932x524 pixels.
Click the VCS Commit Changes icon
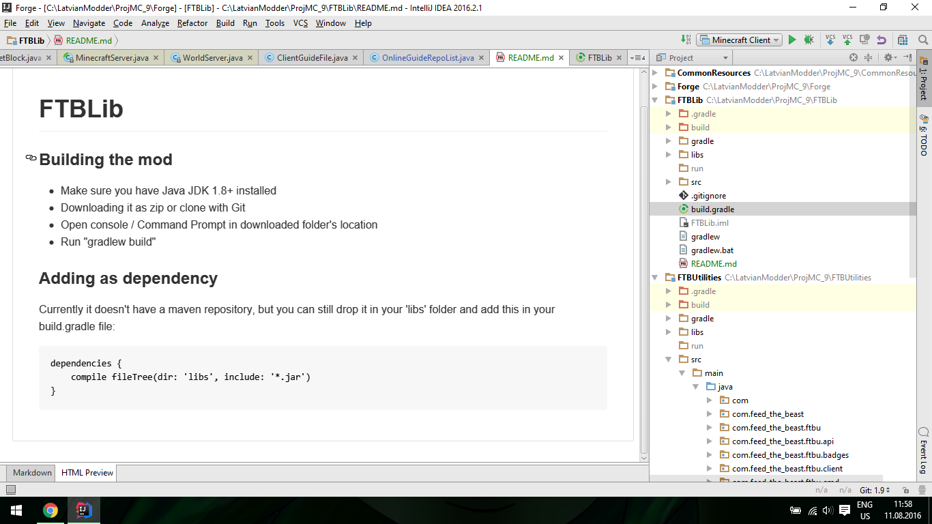[x=847, y=40]
